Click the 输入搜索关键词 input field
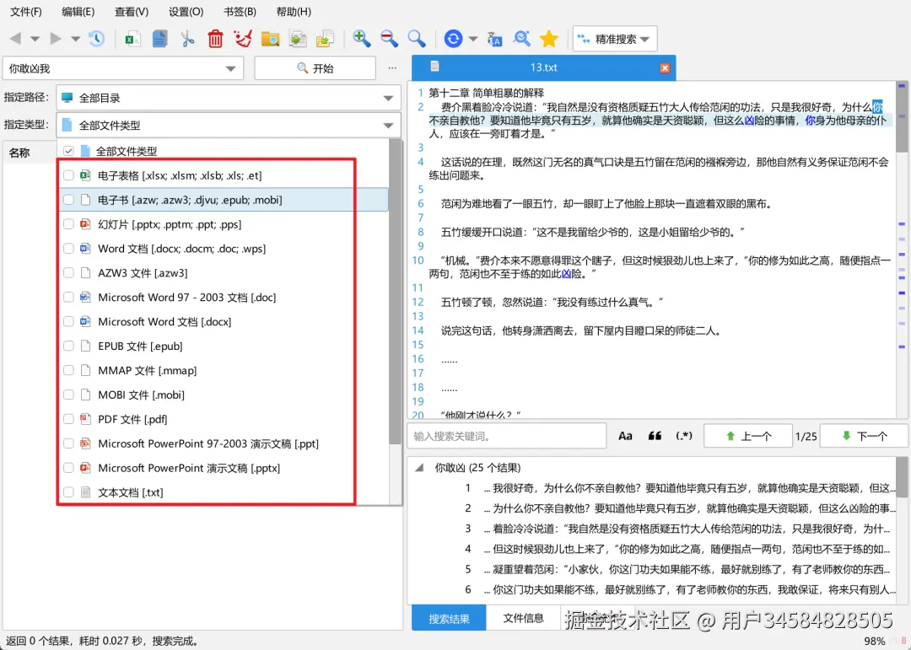 pos(507,436)
